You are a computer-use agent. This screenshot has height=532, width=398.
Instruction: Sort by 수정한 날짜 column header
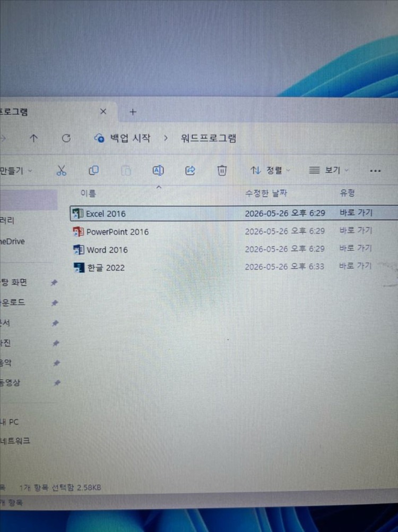pos(266,193)
